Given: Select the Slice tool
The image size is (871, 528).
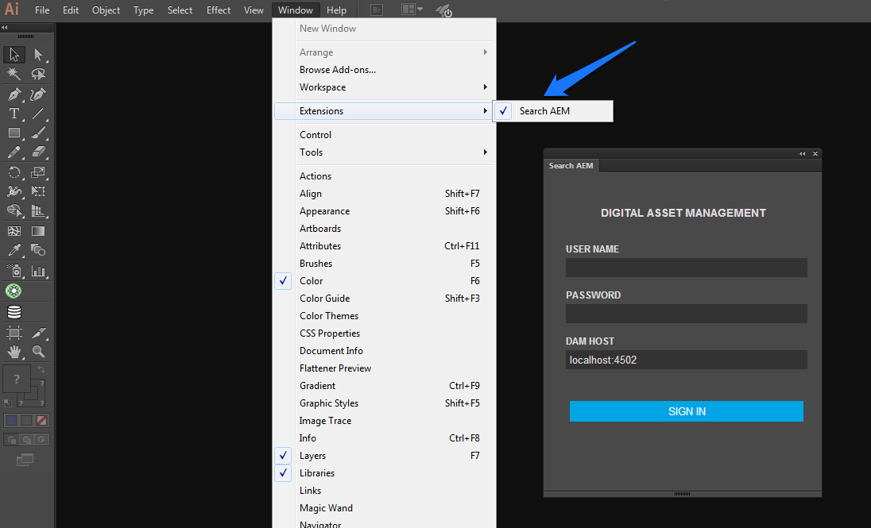Looking at the screenshot, I should tap(38, 333).
